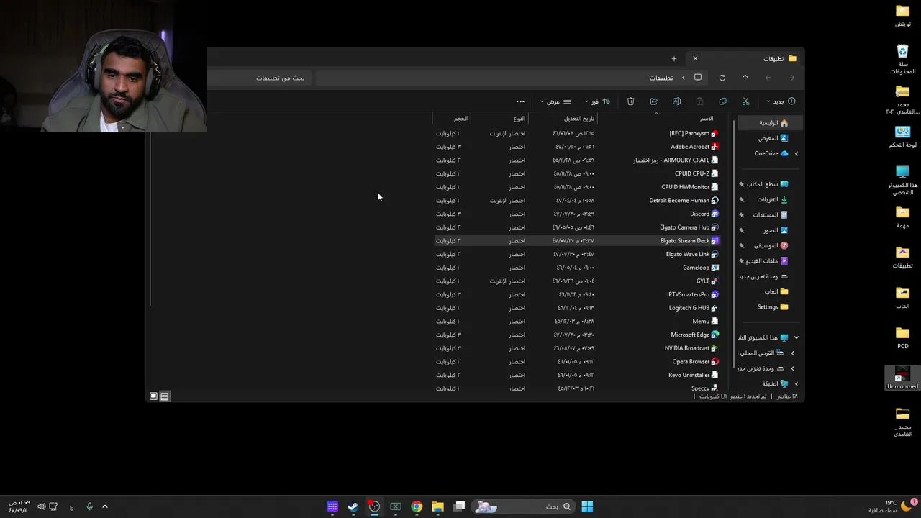Click the Revo Uninstaller file name

(x=689, y=375)
